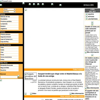Click the Búsqueda Avanzada link
100x100 pixels.
[9, 65]
